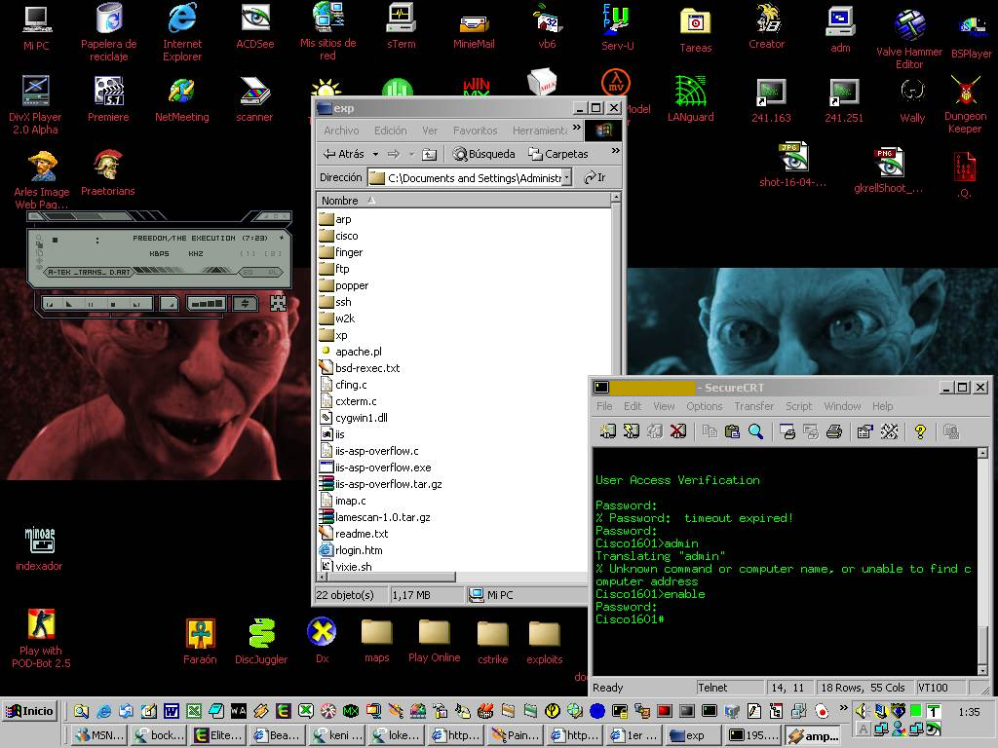Screen dimensions: 998x748
Task: Expand the toolbar overflow chevron in Explorer
Action: click(x=615, y=151)
